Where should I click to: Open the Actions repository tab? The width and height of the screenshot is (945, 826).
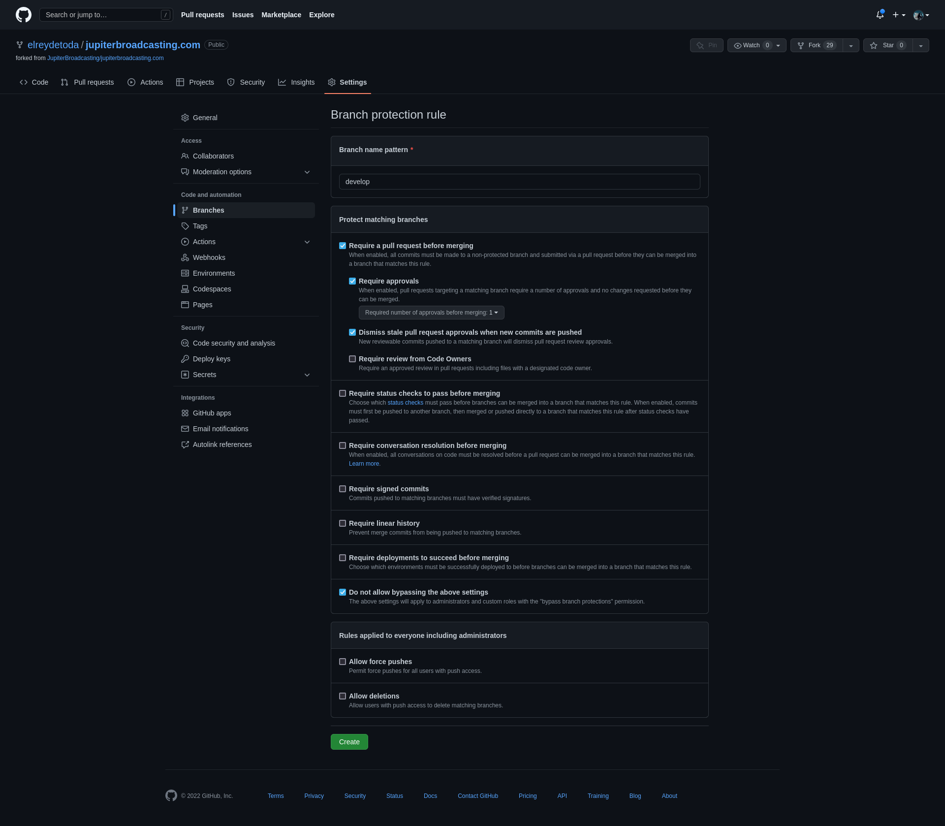(145, 82)
